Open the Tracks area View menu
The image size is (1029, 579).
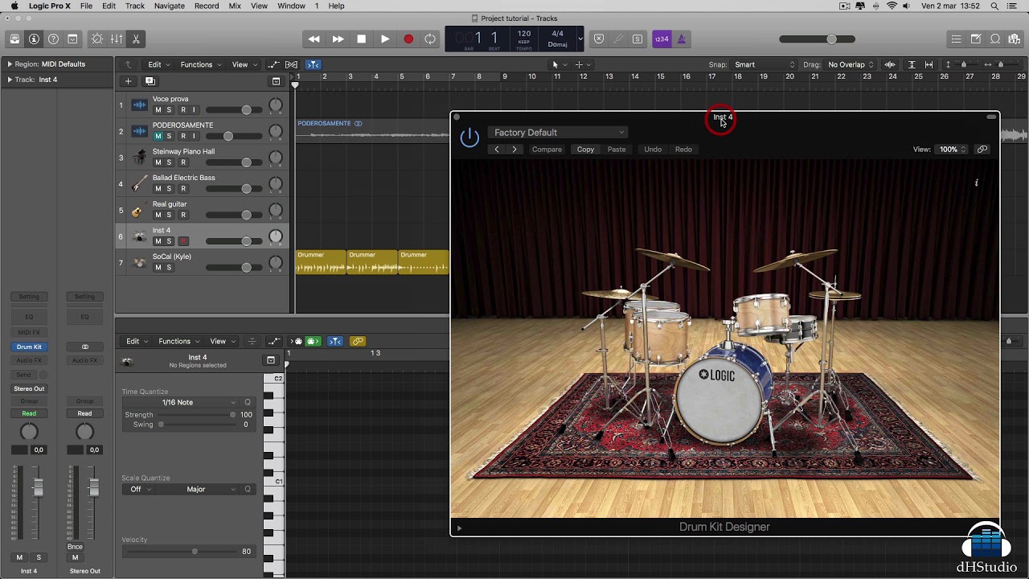pyautogui.click(x=244, y=64)
